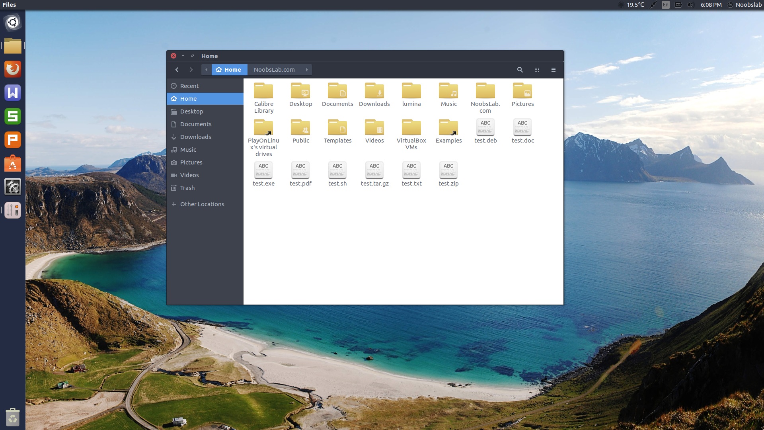The height and width of the screenshot is (430, 764).
Task: Select the Home tab in the path bar
Action: [229, 70]
